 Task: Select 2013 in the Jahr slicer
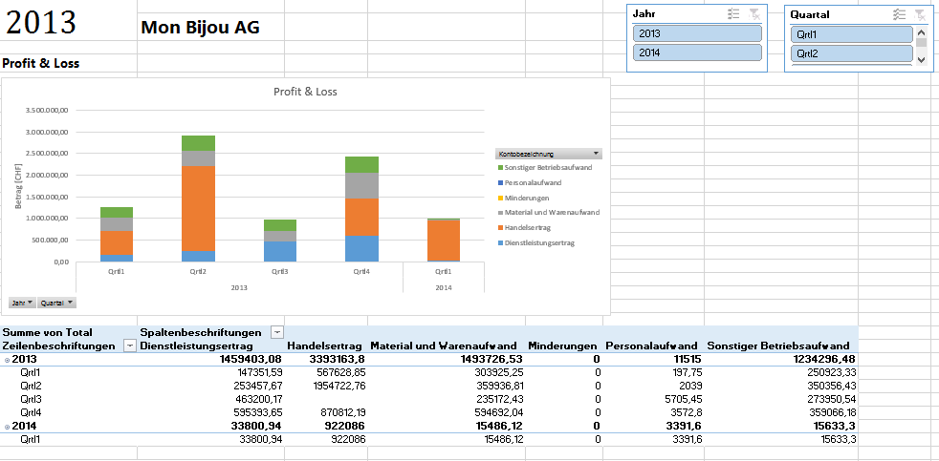(697, 33)
